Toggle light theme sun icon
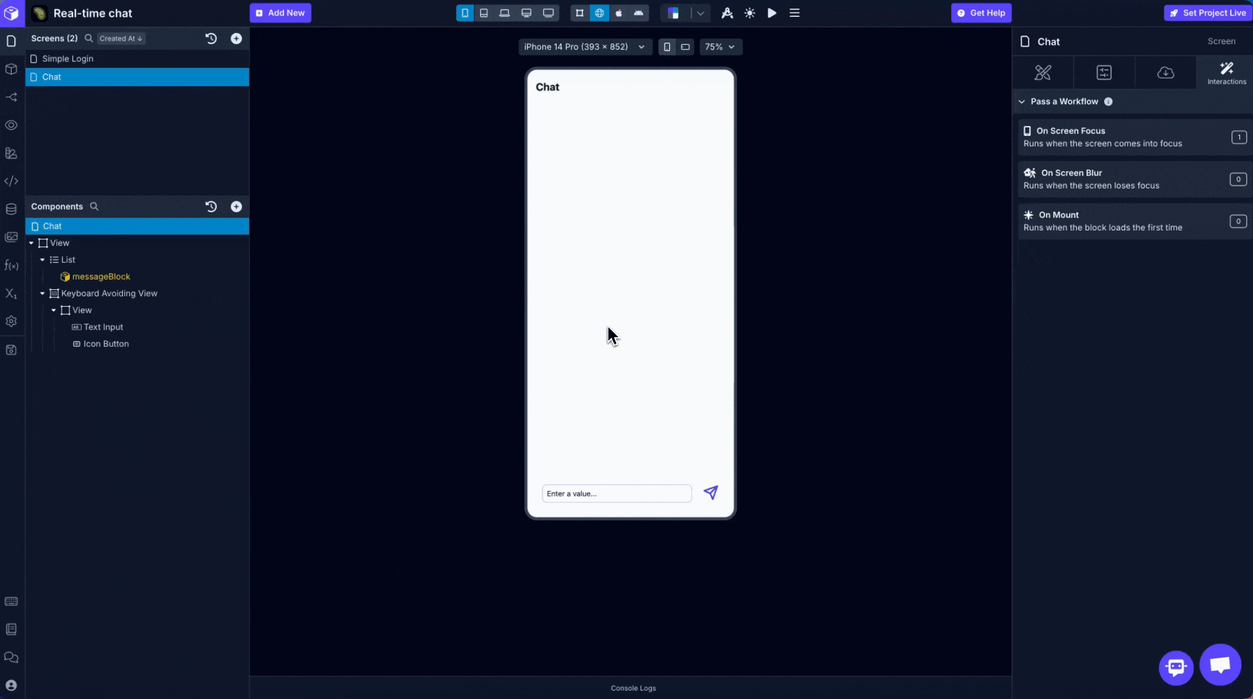 pos(749,13)
